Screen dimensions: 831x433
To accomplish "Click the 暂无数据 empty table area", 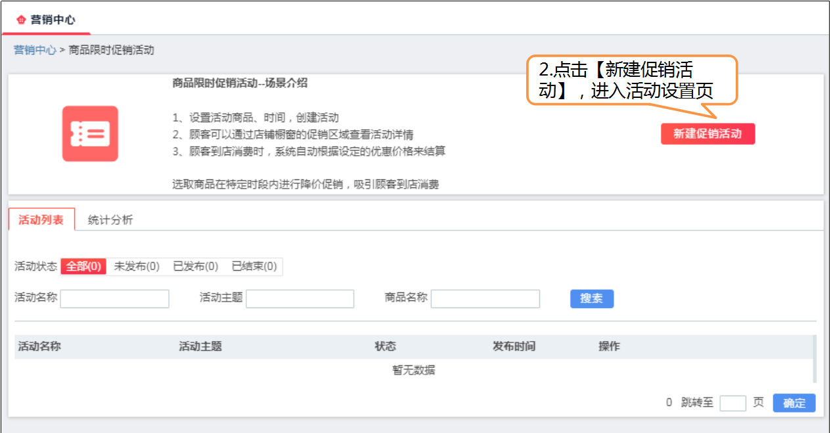I will tap(413, 370).
